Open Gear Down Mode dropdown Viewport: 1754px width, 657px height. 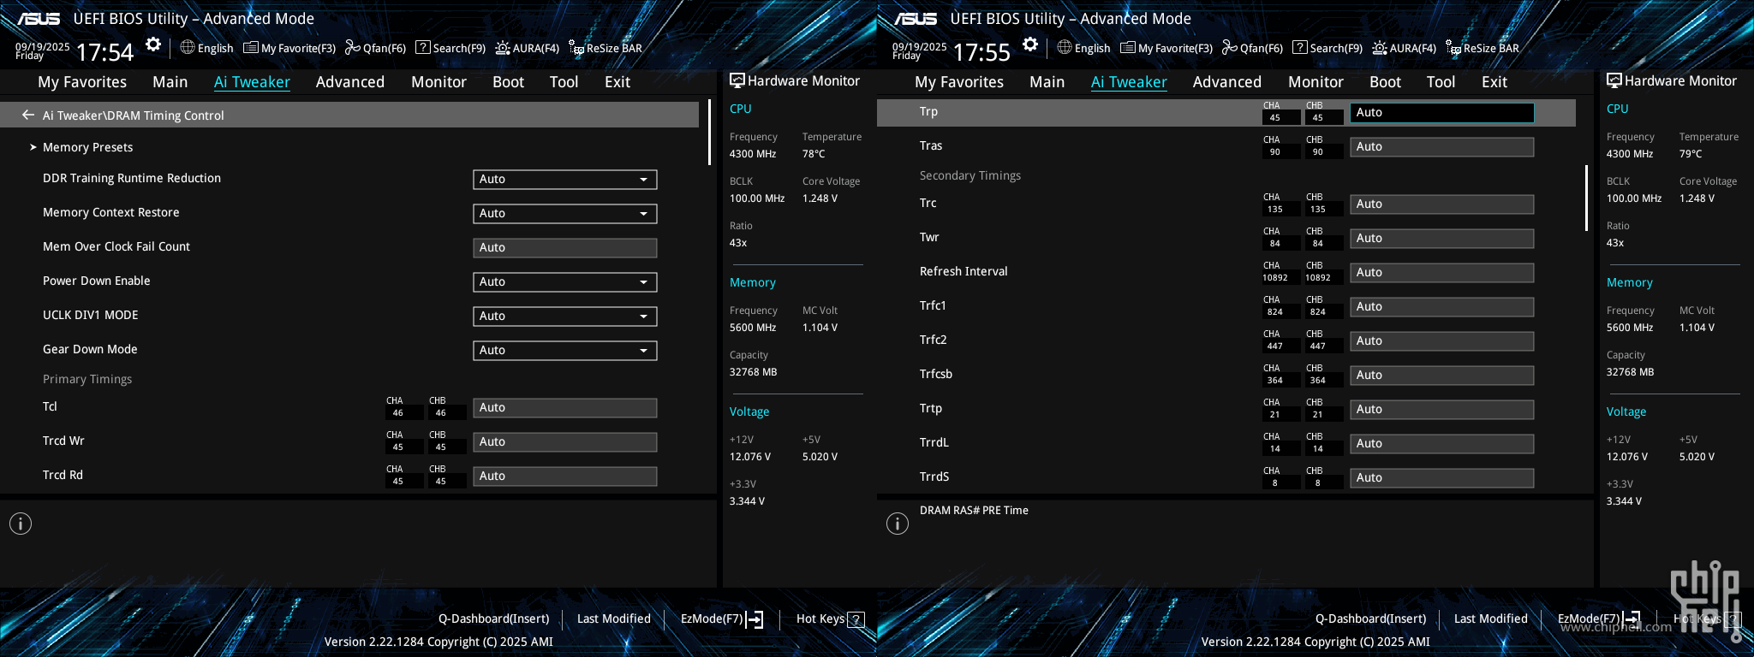click(565, 351)
